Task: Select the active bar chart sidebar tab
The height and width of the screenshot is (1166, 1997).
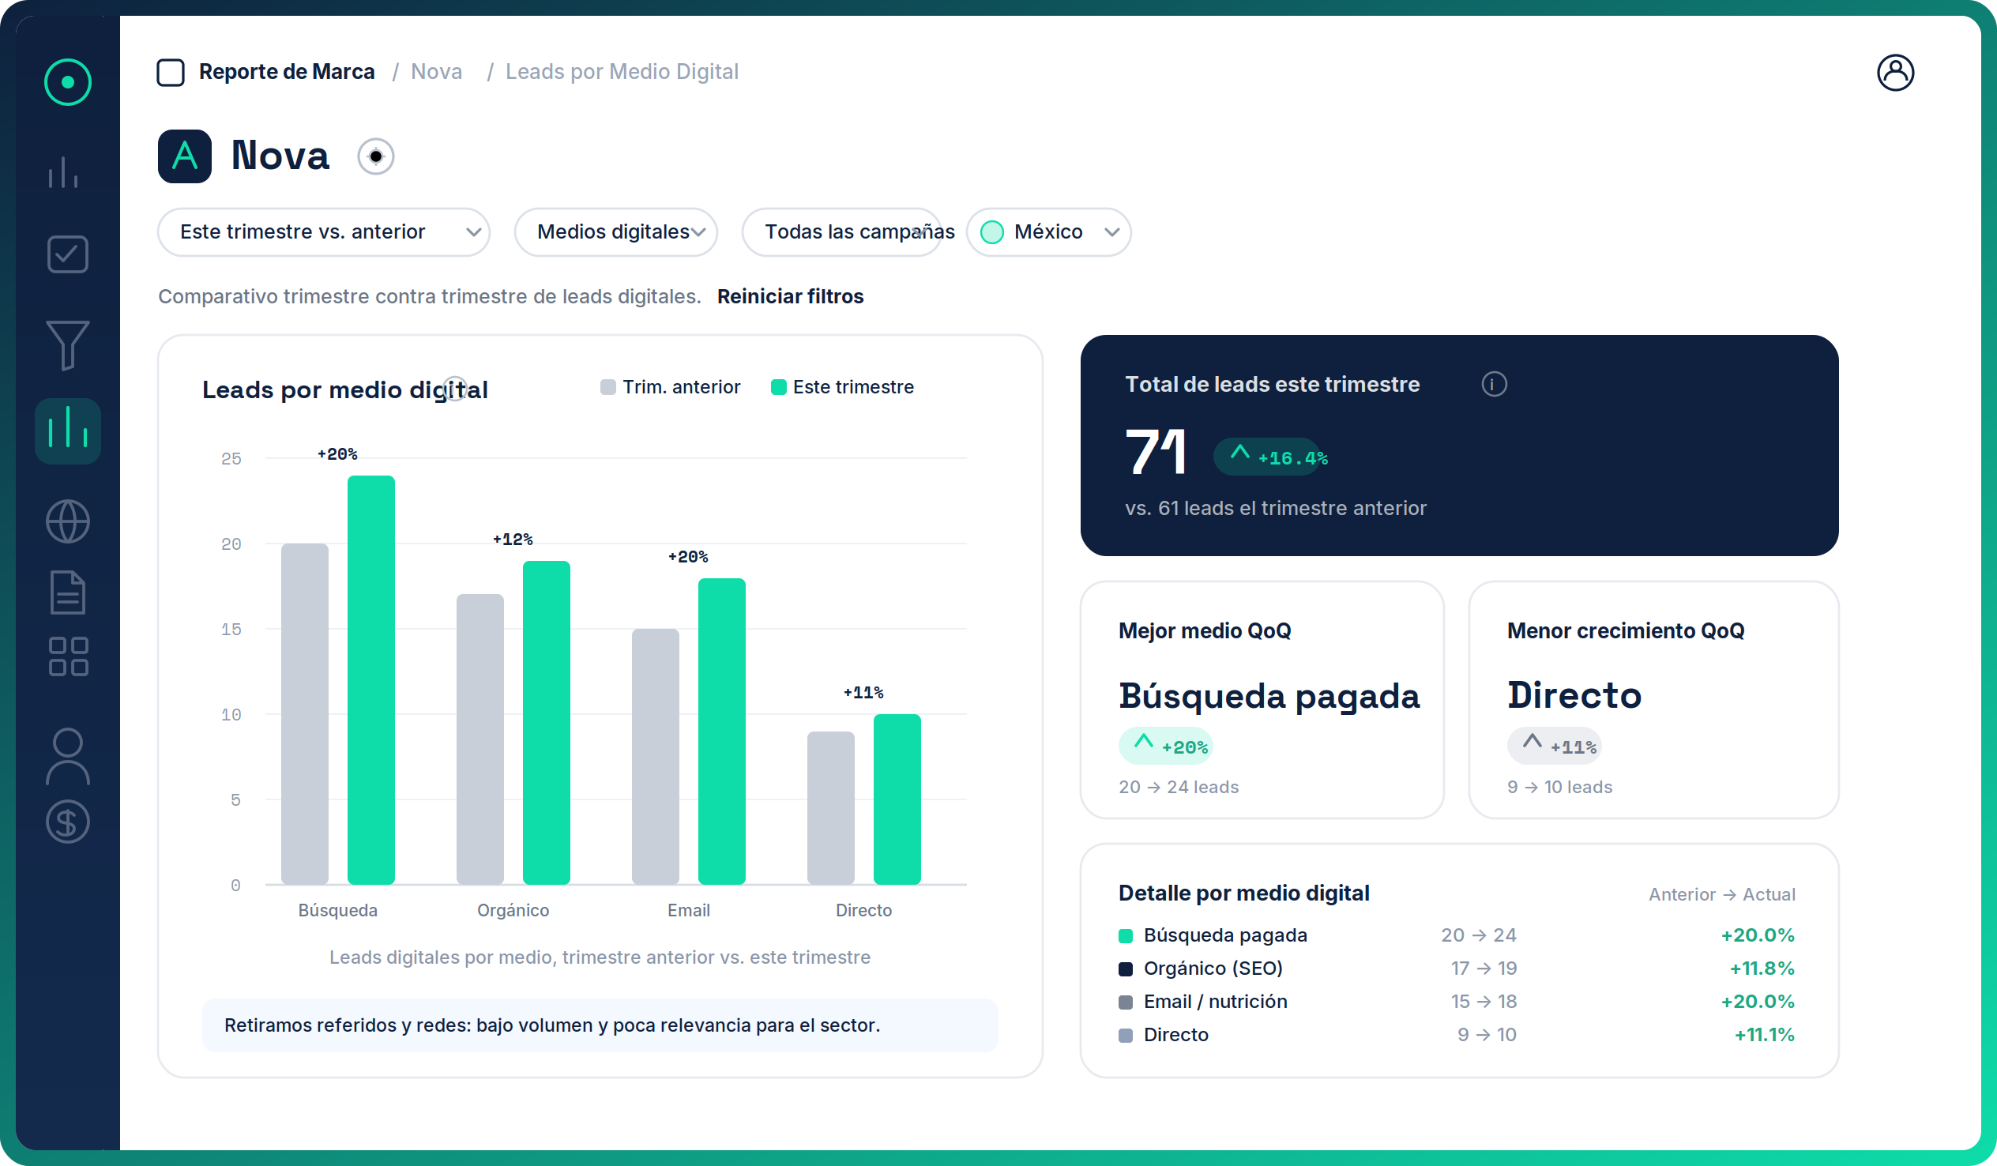Action: pyautogui.click(x=67, y=431)
